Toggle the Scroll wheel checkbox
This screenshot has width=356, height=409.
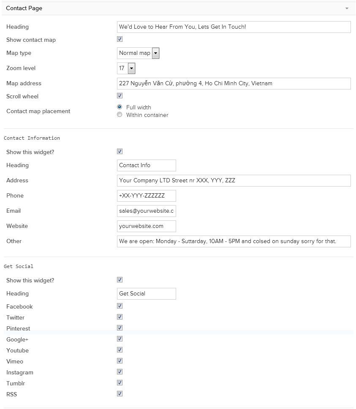[x=120, y=96]
